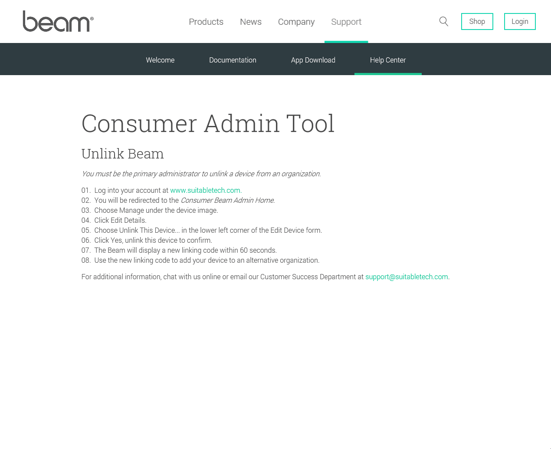Email support@suitabletech.com via the link

click(407, 277)
